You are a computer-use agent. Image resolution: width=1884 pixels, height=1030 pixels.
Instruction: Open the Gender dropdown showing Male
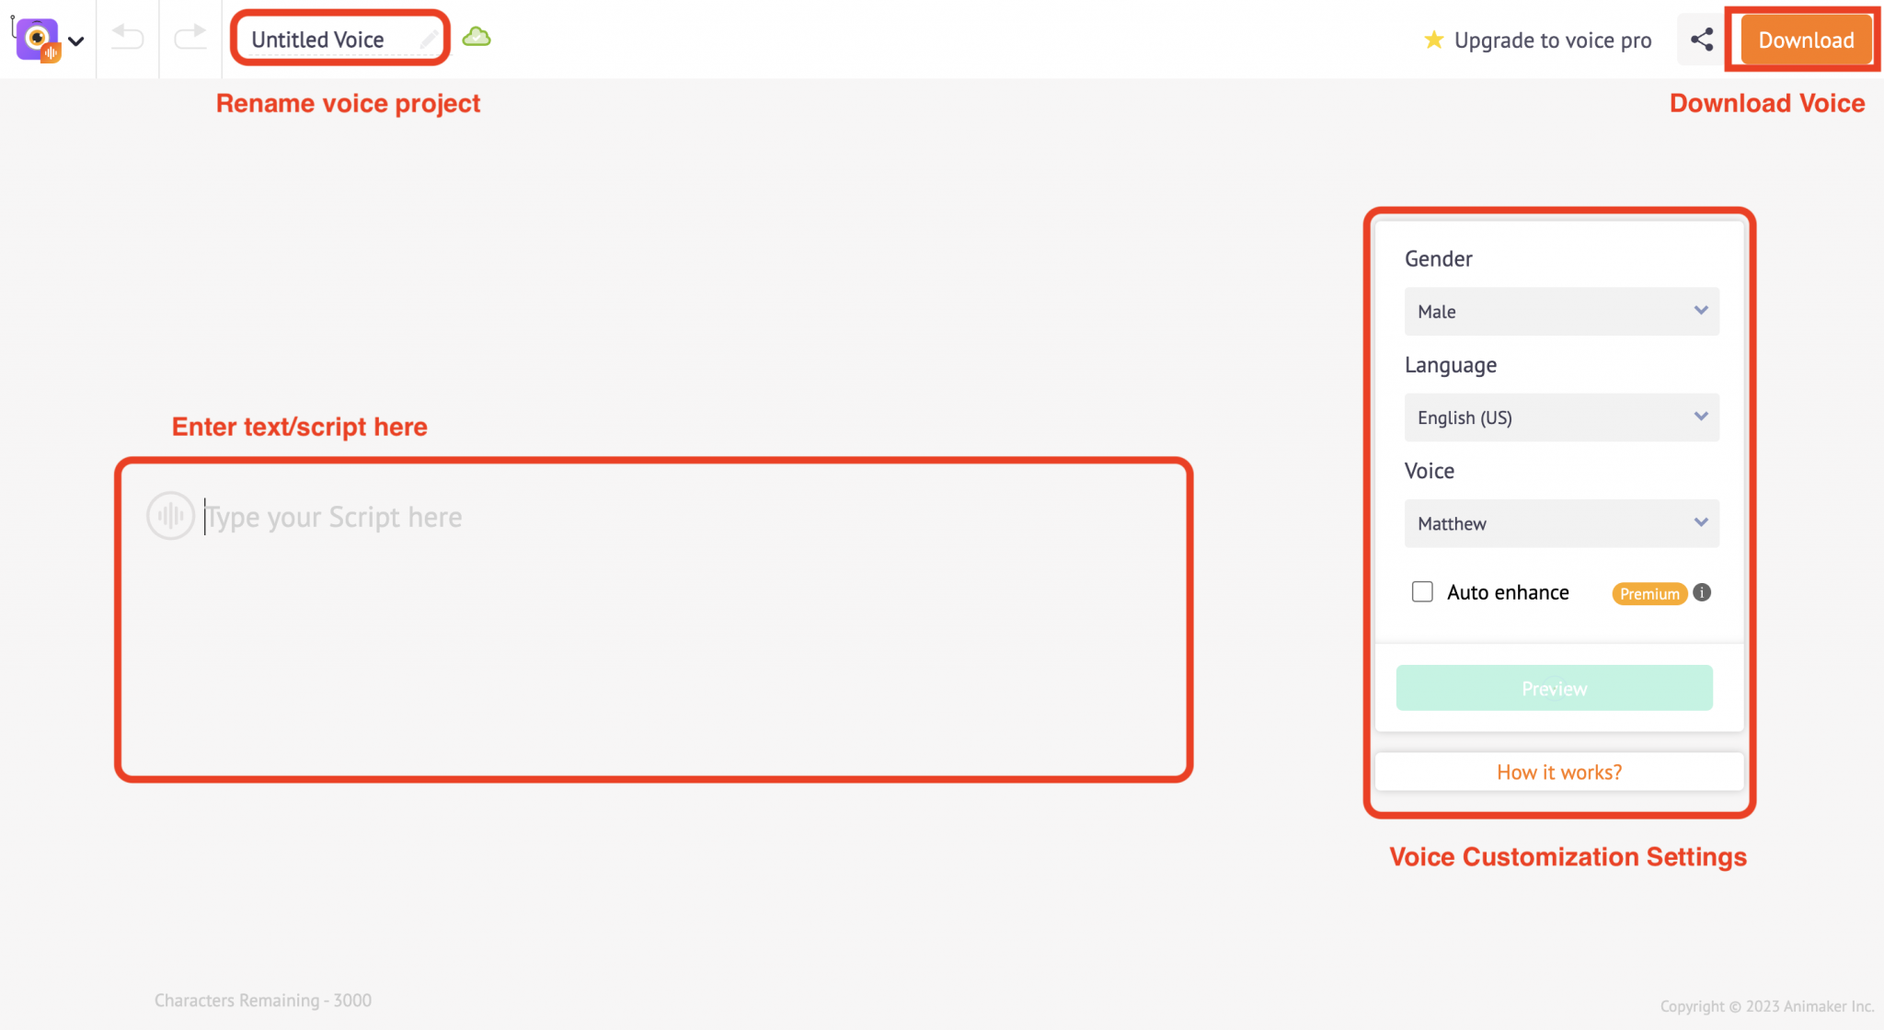point(1560,312)
